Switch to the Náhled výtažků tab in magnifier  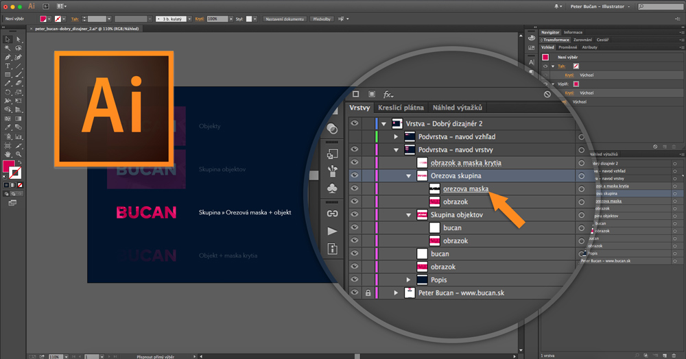click(x=457, y=108)
